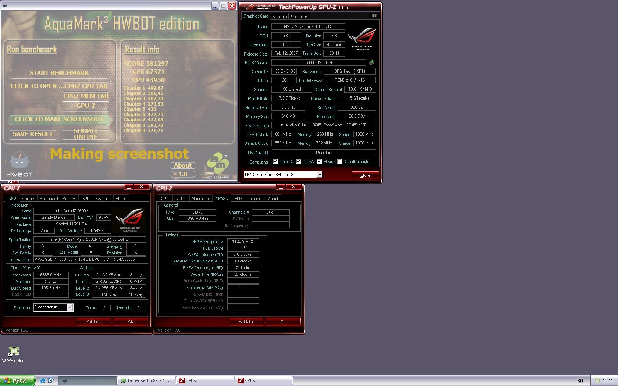Click Validate in CPU-Z Memory window

[x=246, y=322]
